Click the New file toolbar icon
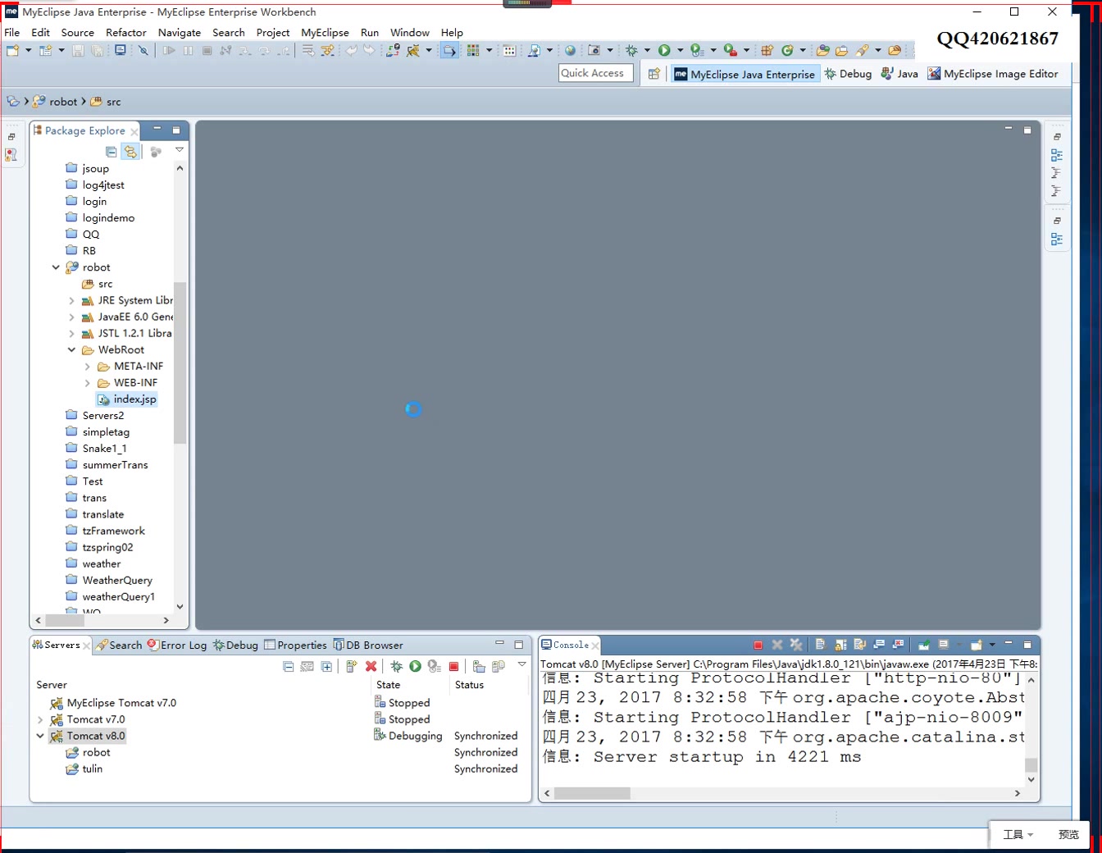This screenshot has width=1102, height=853. tap(12, 51)
